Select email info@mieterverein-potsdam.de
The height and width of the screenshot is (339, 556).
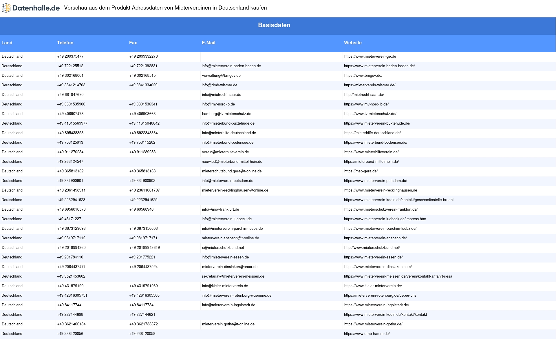click(228, 181)
